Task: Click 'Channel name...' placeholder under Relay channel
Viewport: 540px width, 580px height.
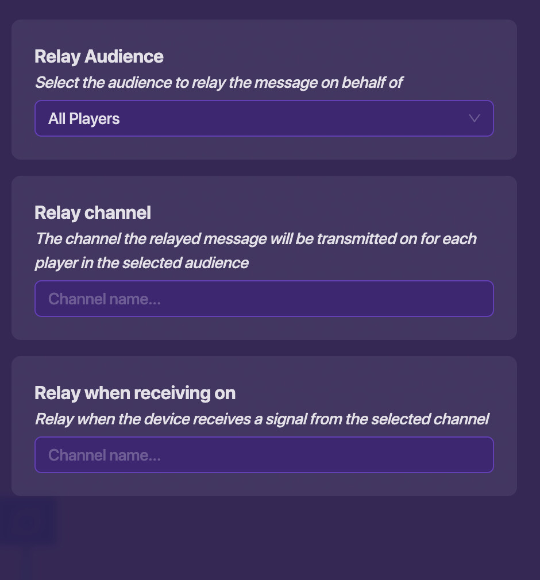Action: (x=105, y=299)
